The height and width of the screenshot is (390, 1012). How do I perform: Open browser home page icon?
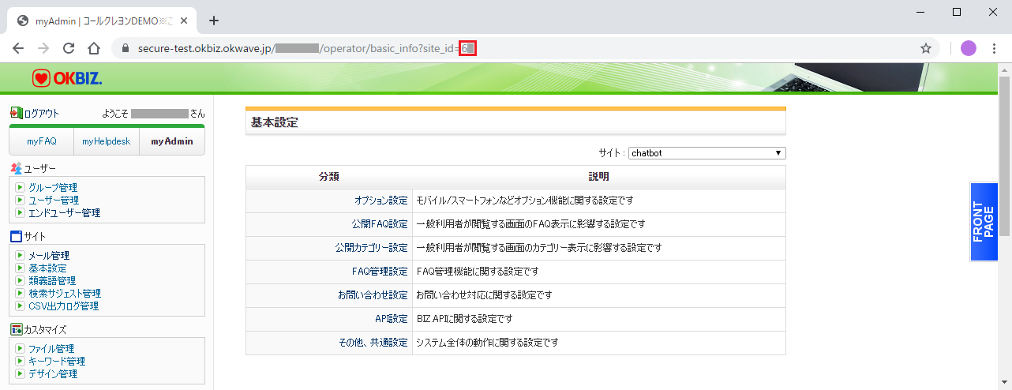point(93,48)
